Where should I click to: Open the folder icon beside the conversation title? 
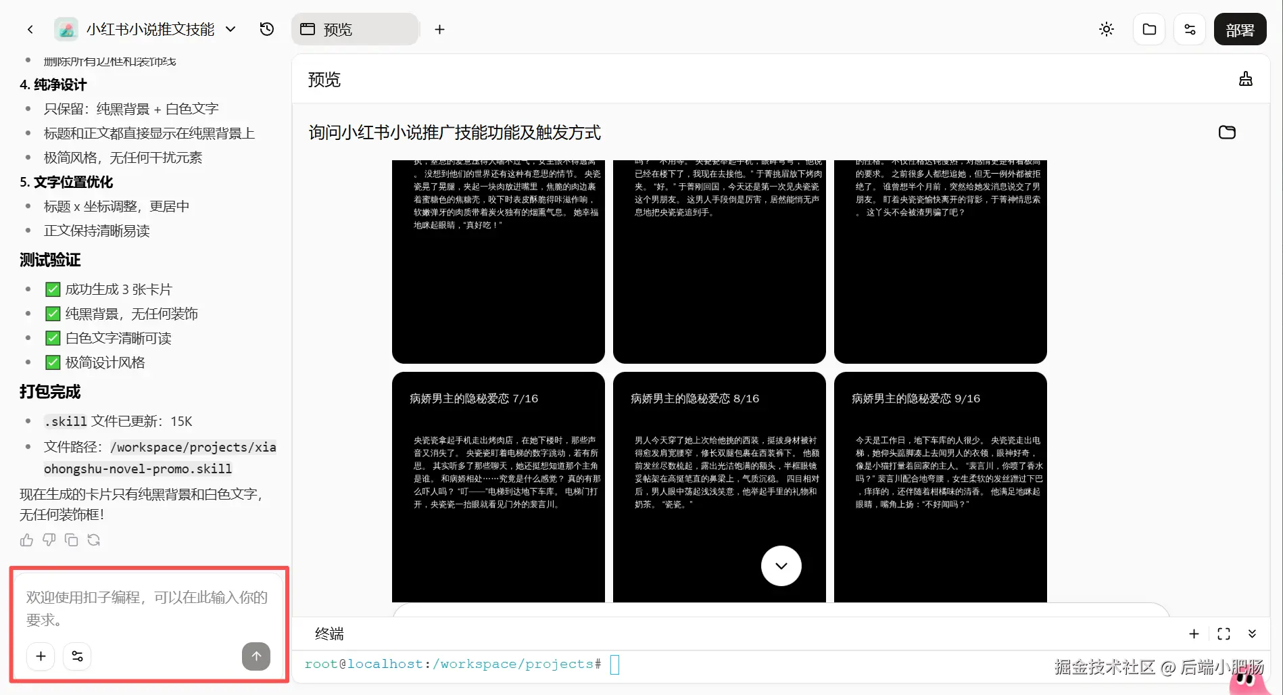pyautogui.click(x=1227, y=133)
